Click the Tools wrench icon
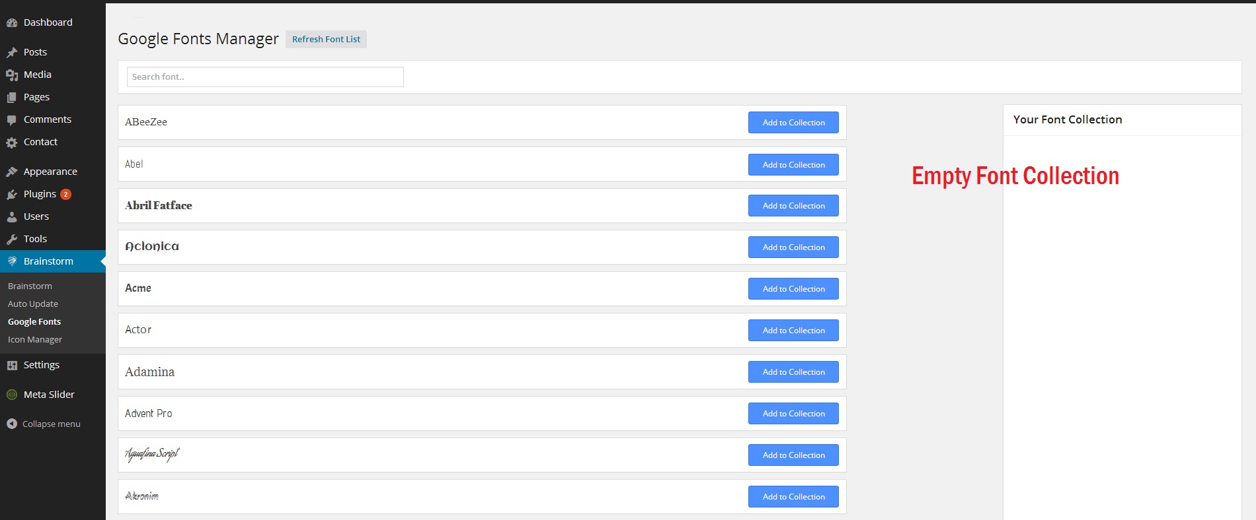 [12, 239]
